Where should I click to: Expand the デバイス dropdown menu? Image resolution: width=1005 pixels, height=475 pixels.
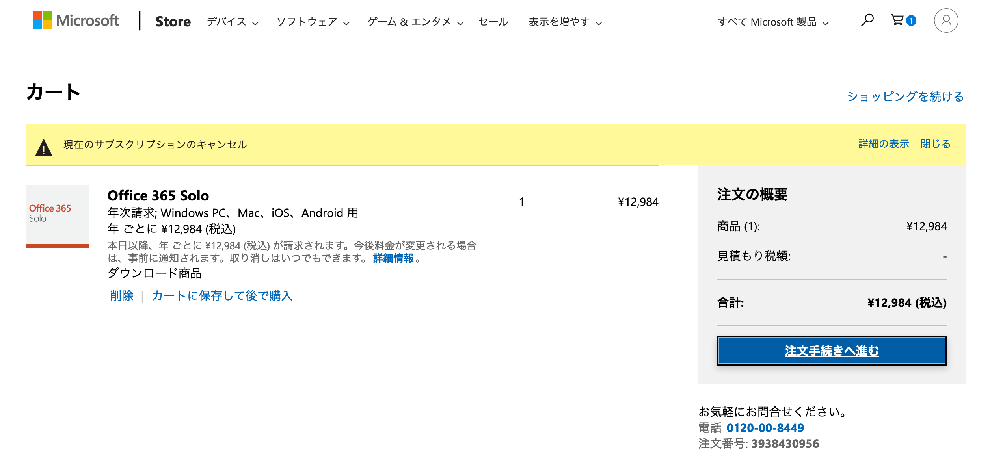coord(233,22)
